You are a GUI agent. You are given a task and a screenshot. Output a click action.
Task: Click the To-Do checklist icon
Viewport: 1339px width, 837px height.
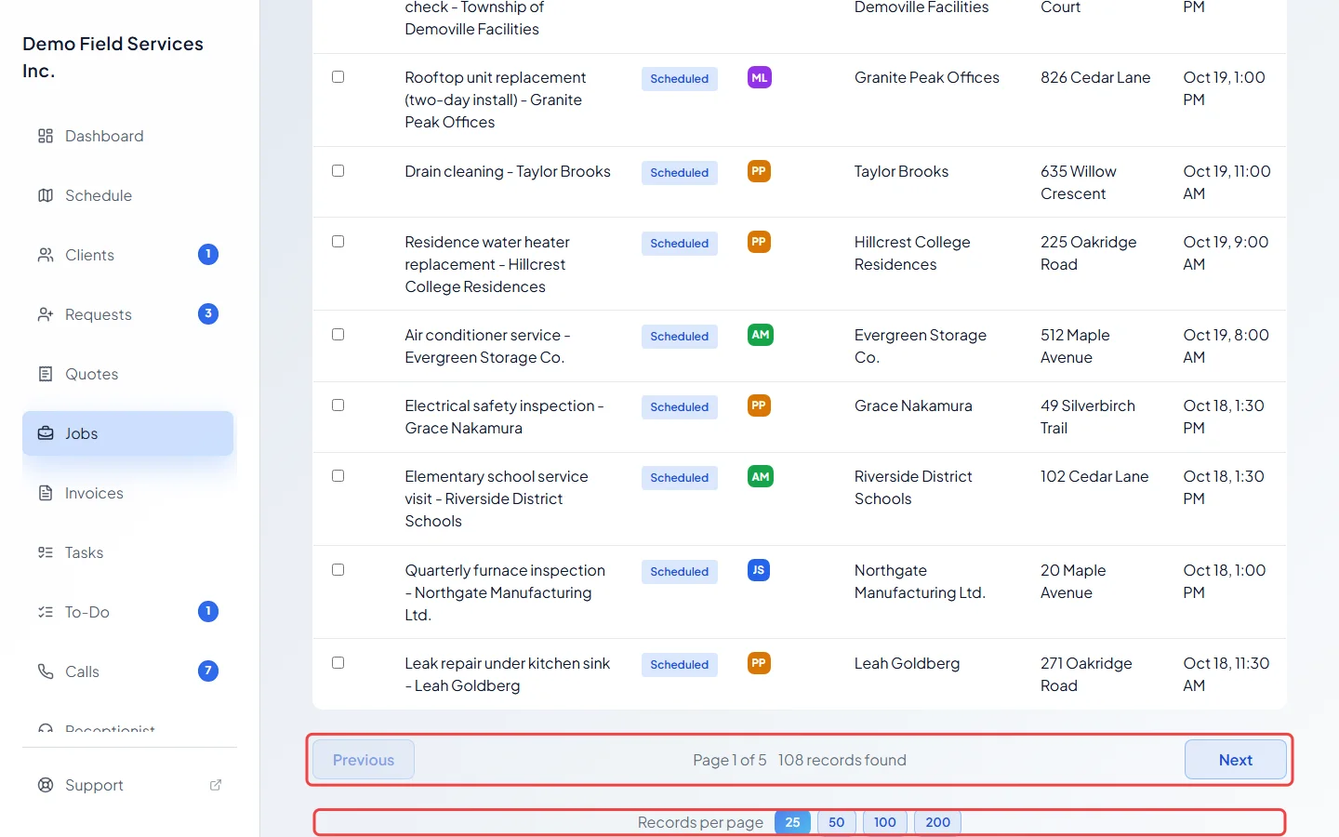(x=46, y=612)
